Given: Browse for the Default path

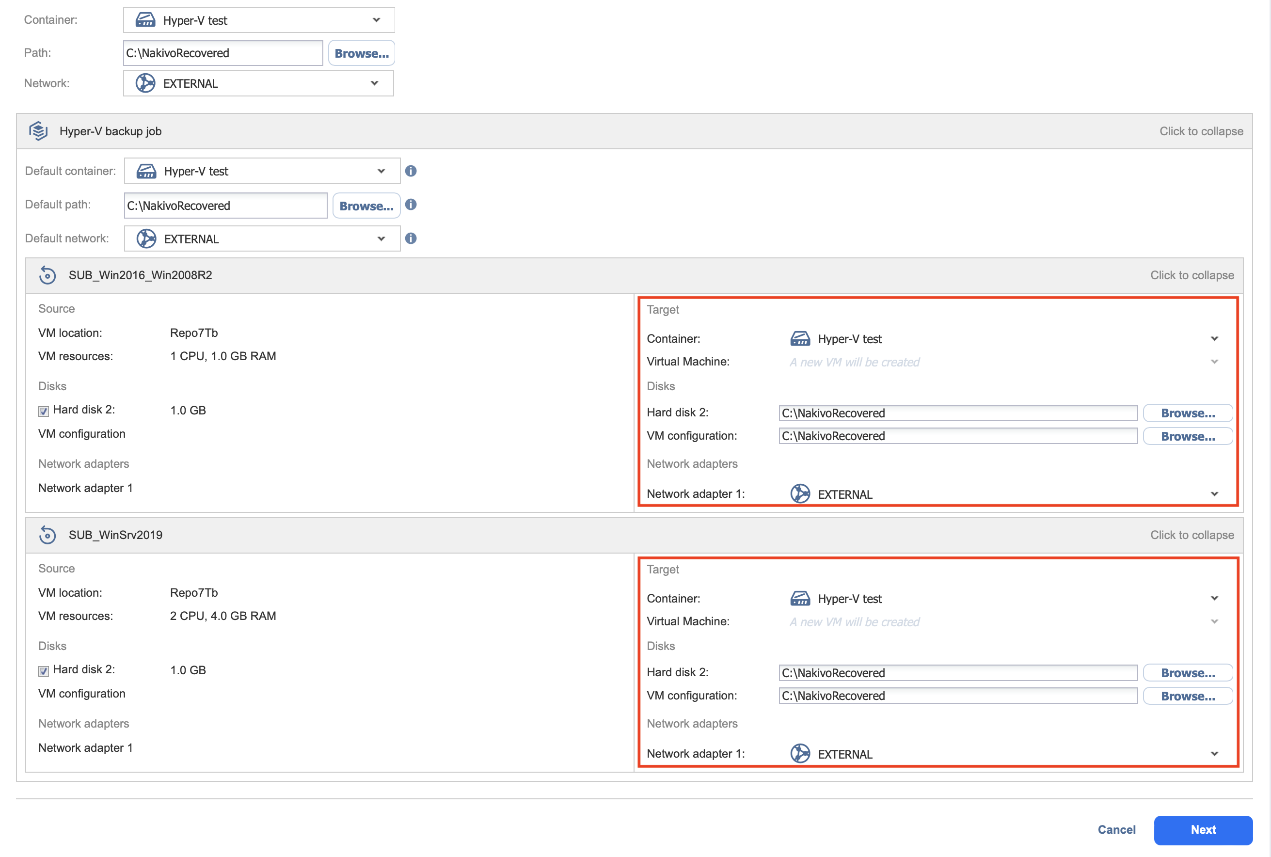Looking at the screenshot, I should click(x=366, y=206).
